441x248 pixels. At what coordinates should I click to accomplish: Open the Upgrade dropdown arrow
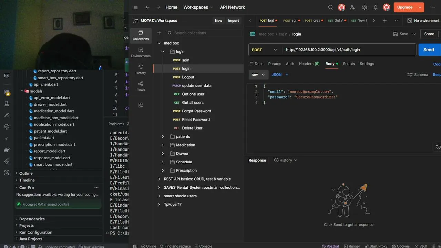420,7
